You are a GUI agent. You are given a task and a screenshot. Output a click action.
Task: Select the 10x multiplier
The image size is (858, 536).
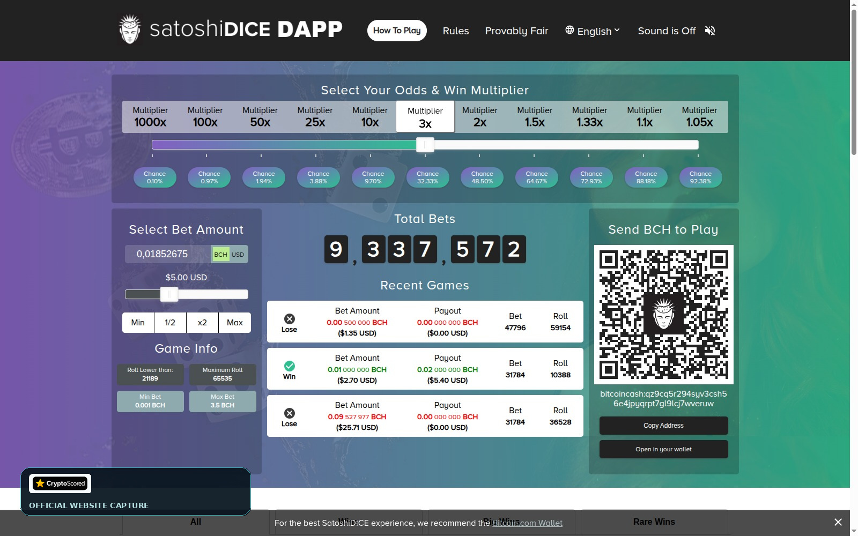(369, 117)
